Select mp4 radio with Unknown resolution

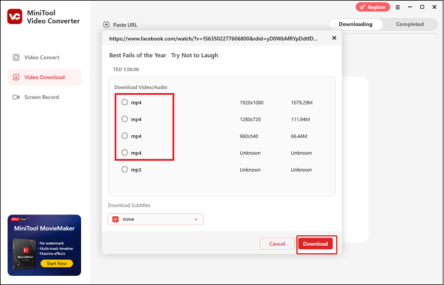[x=124, y=153]
